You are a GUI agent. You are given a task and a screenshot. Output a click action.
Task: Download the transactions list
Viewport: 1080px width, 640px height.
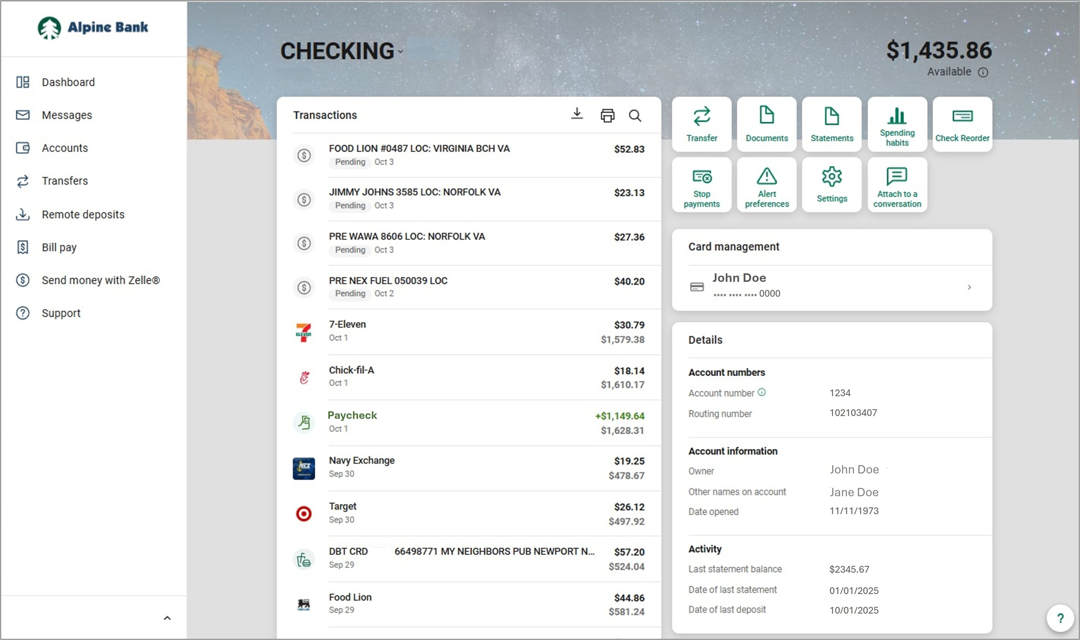pyautogui.click(x=577, y=114)
